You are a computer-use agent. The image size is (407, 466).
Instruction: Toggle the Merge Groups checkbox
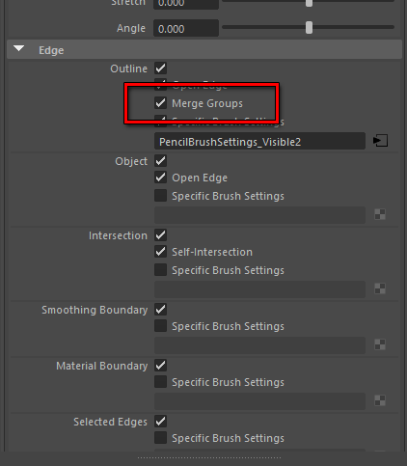coord(160,103)
